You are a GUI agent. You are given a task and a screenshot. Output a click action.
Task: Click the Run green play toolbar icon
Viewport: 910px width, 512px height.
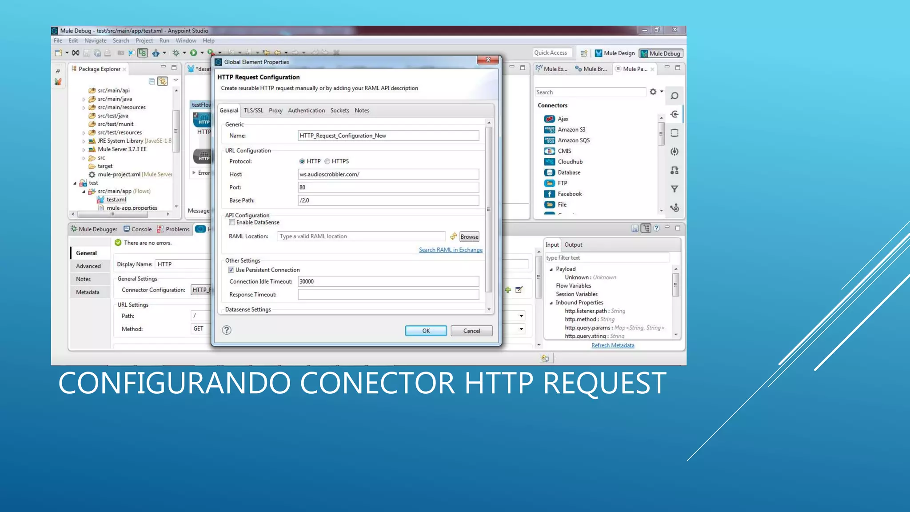193,53
